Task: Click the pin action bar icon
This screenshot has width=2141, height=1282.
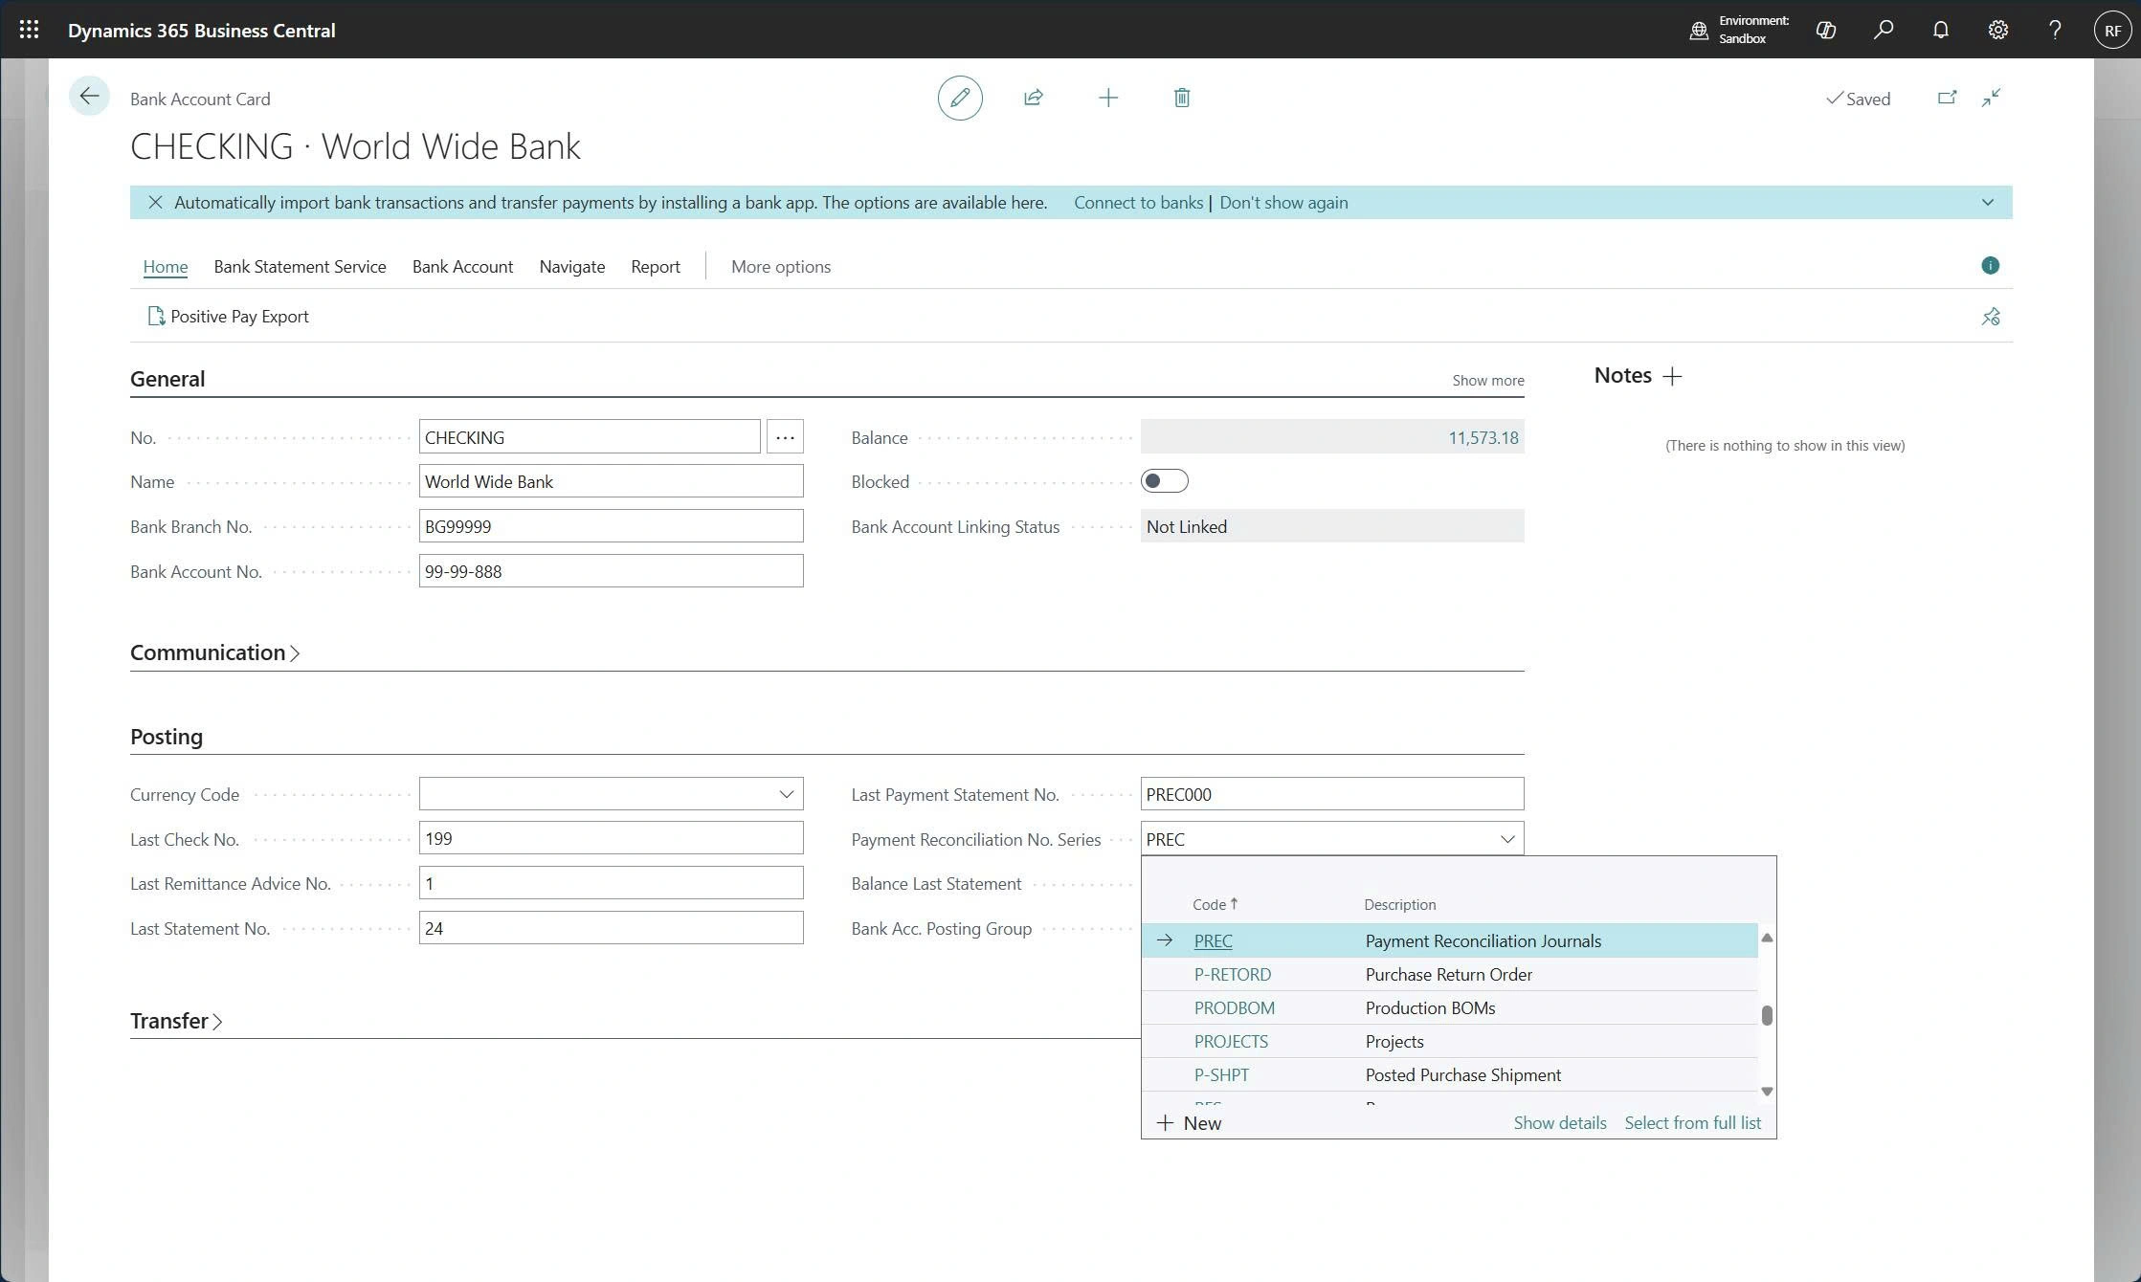Action: [x=1991, y=317]
